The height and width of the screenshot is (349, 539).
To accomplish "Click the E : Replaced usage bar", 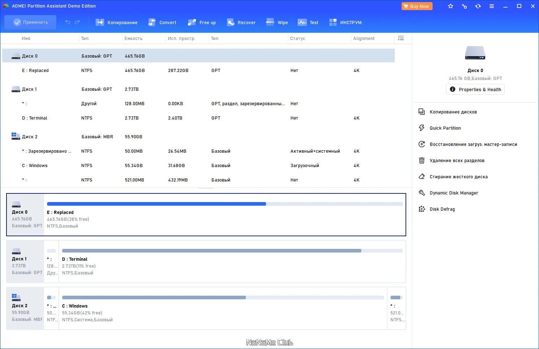I will [224, 204].
